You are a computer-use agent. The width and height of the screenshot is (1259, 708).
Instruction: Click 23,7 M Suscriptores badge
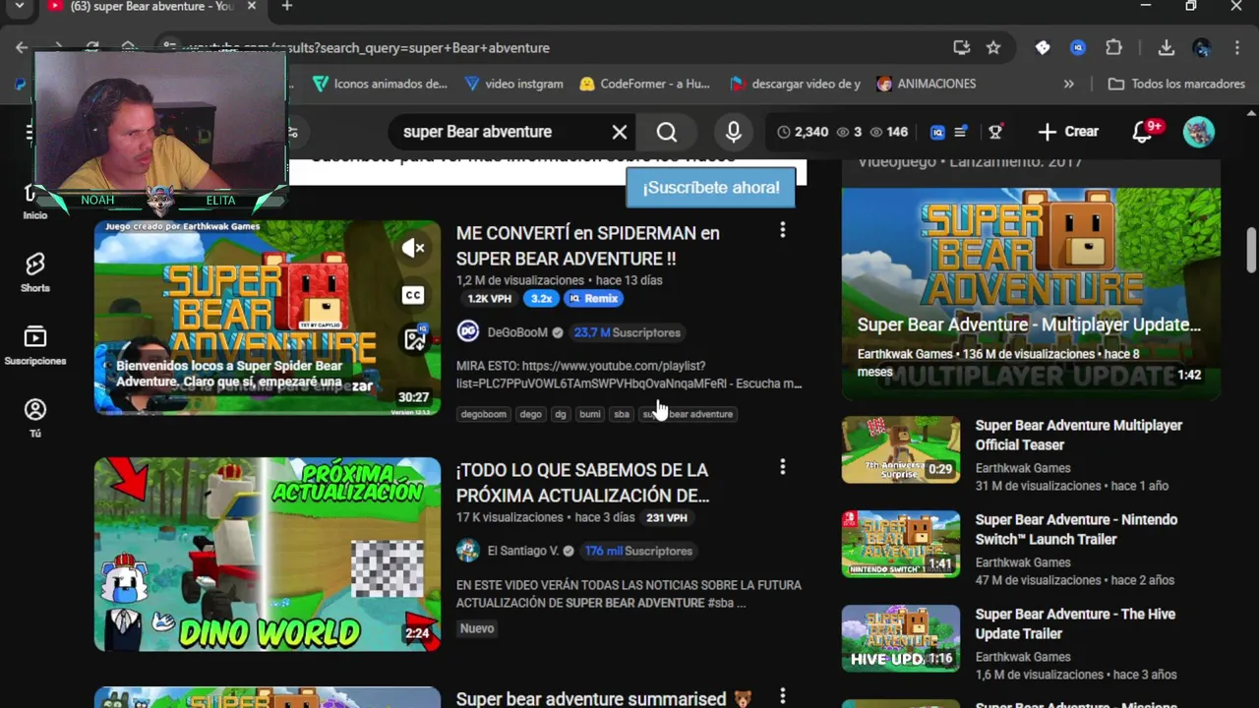(x=627, y=332)
